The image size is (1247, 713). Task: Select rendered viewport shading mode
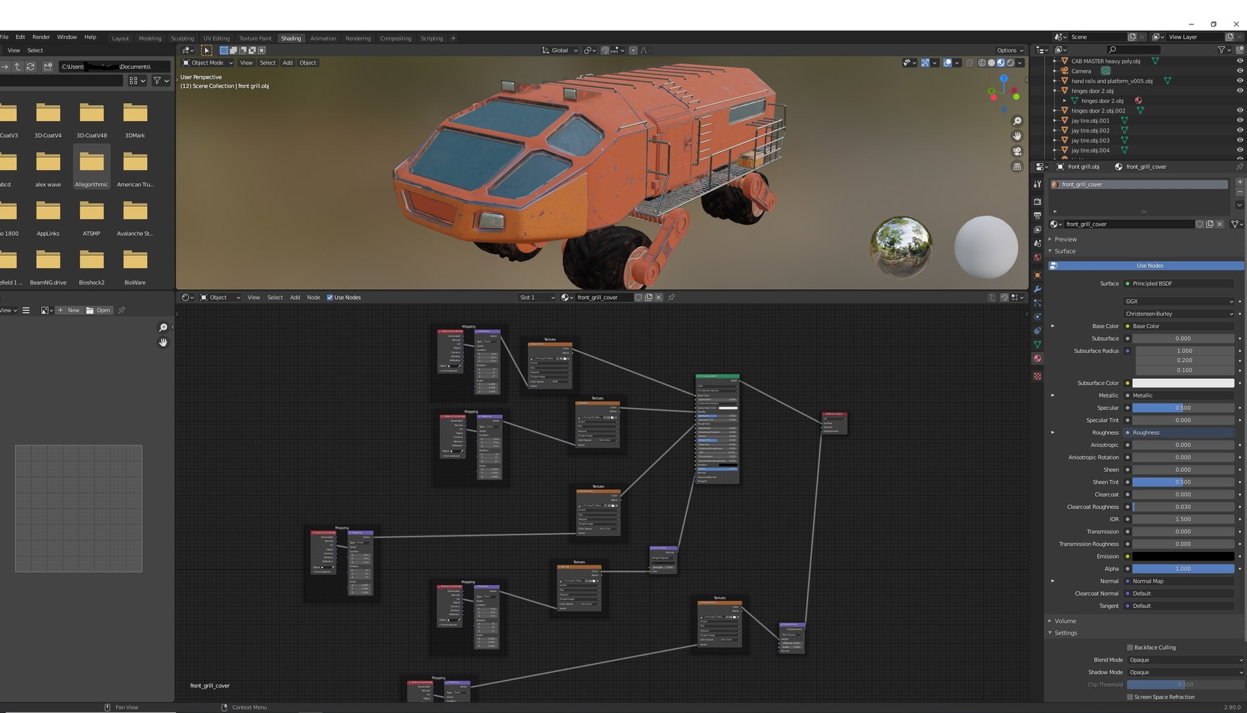(1010, 63)
